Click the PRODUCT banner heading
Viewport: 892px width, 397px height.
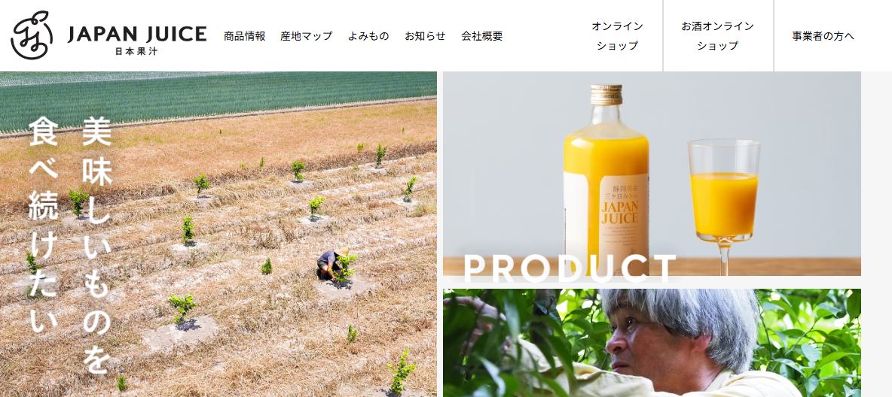[570, 268]
